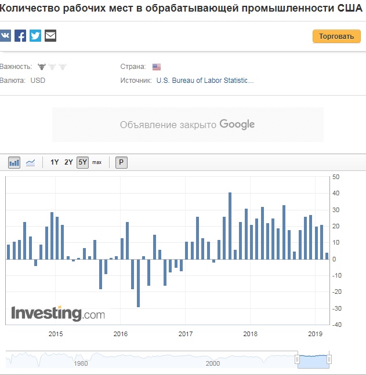The height and width of the screenshot is (375, 366).
Task: Click the Twitter share icon
Action: (35, 36)
